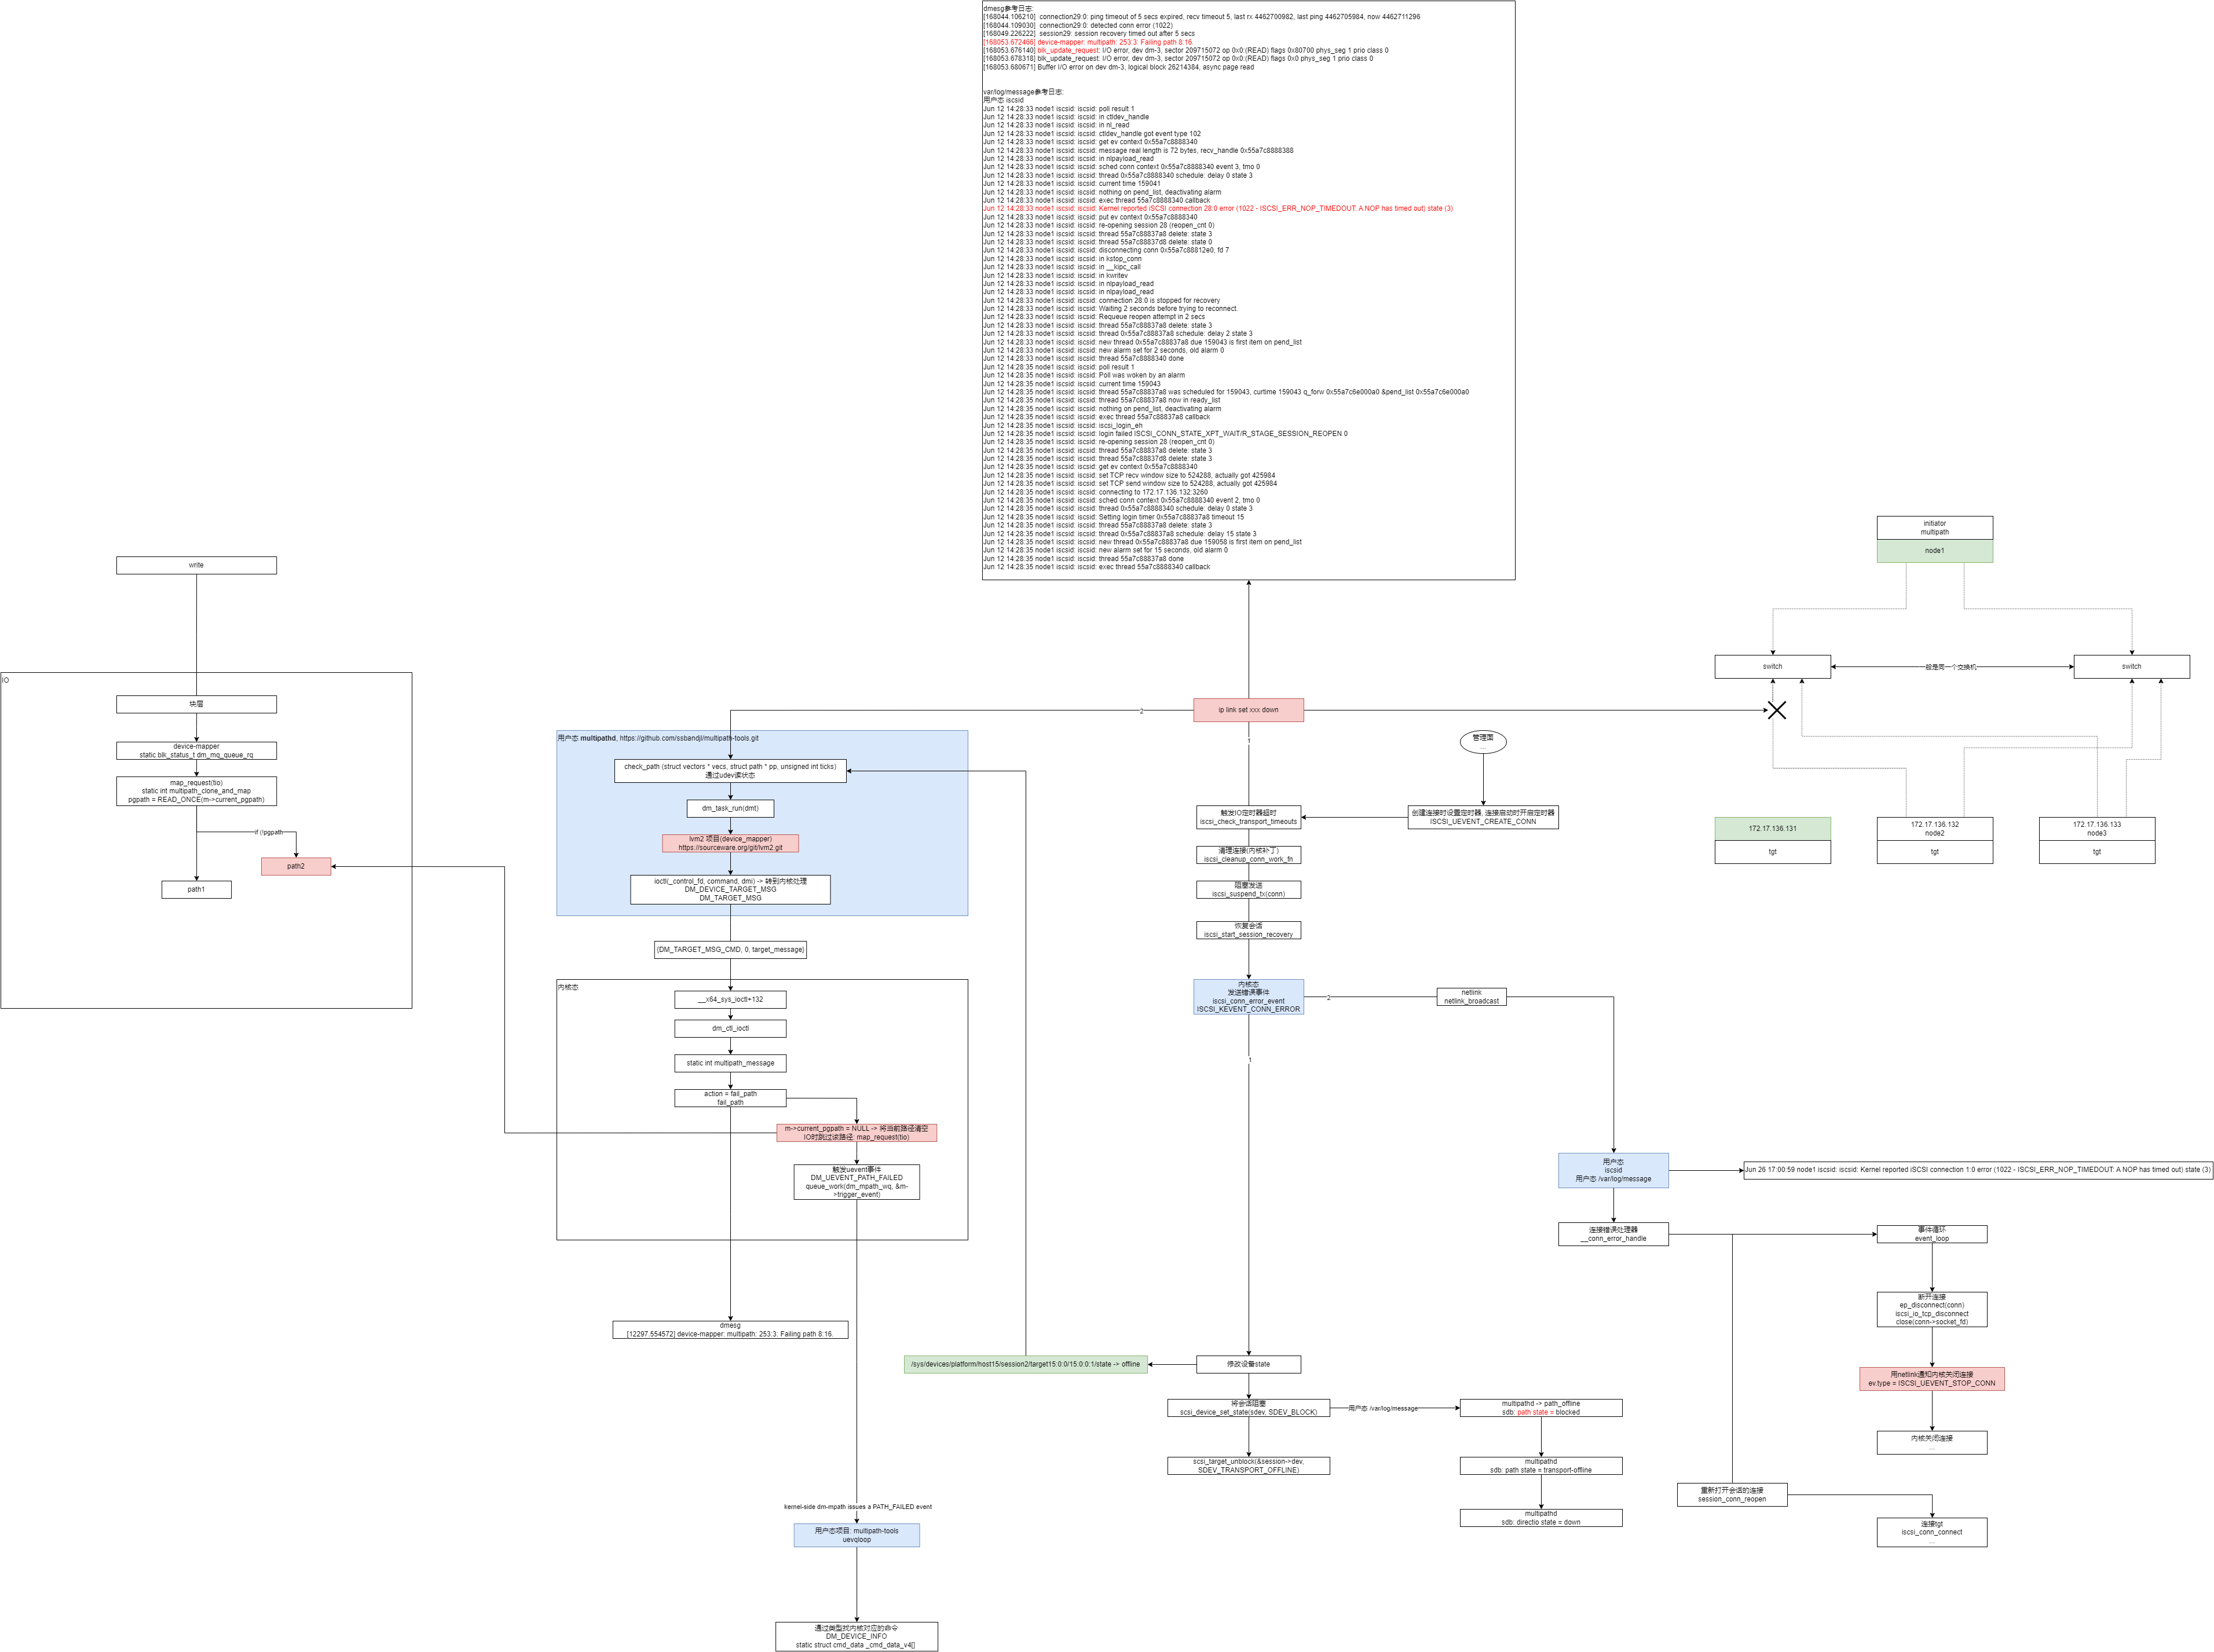Click the DM_UEVENT_PATH_FAILED uevent box
Viewport: 2214px width, 1652px height.
(856, 1181)
